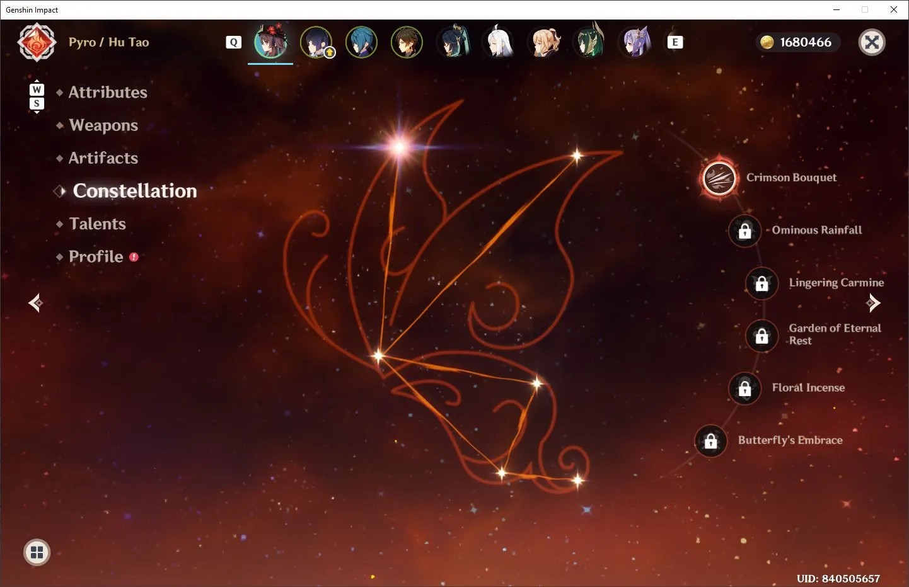Screen dimensions: 909x587
Task: Click the Lingering Carmine lock icon
Action: pyautogui.click(x=761, y=283)
